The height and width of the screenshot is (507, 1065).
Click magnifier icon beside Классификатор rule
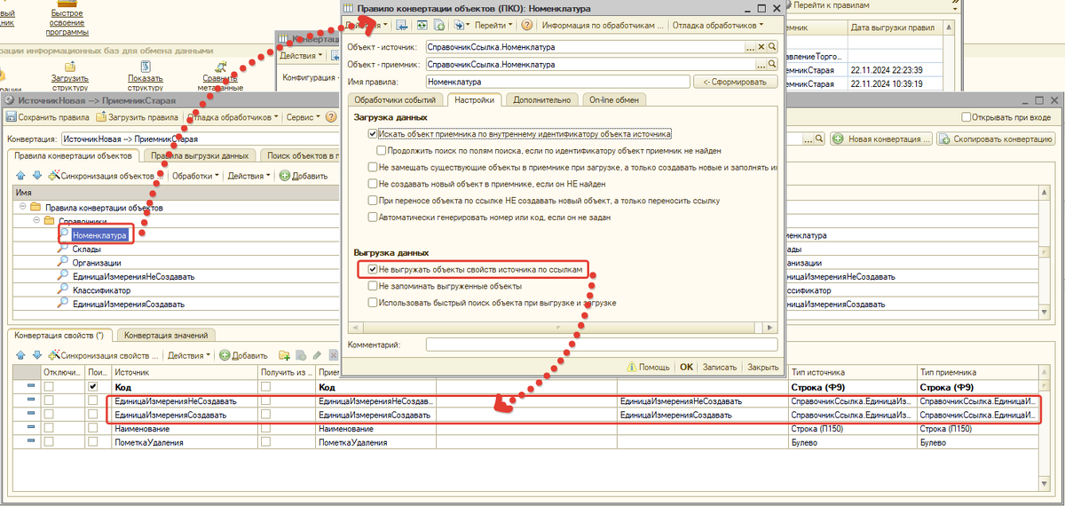pos(63,289)
